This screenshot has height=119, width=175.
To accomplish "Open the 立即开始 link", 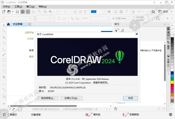I will [x=29, y=32].
